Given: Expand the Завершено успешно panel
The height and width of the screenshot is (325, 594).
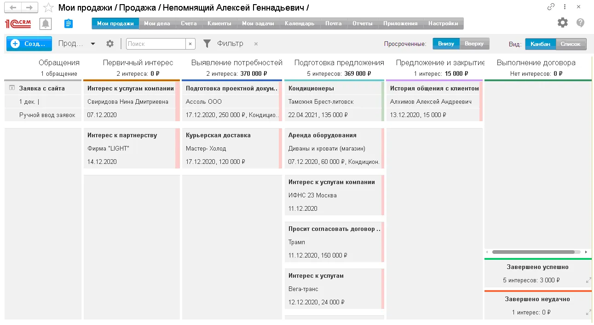Looking at the screenshot, I should (x=588, y=280).
